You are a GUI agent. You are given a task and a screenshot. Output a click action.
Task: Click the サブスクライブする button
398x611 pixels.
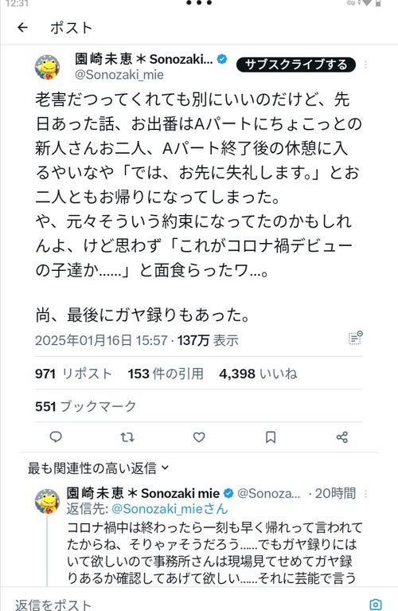[296, 65]
